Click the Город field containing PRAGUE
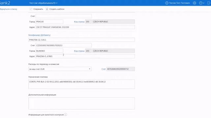Viewport: 211px width, 118px height. (x=49, y=22)
